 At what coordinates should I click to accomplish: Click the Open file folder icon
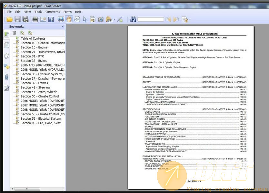tap(9, 19)
